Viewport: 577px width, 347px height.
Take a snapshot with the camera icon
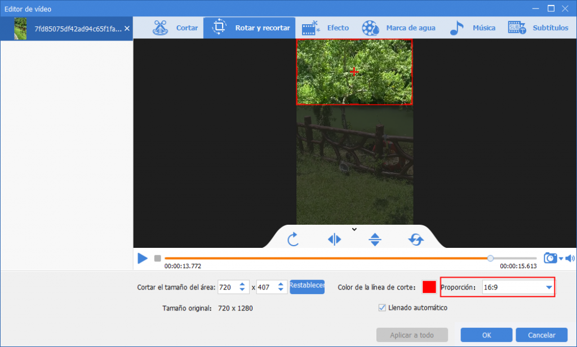(x=550, y=258)
